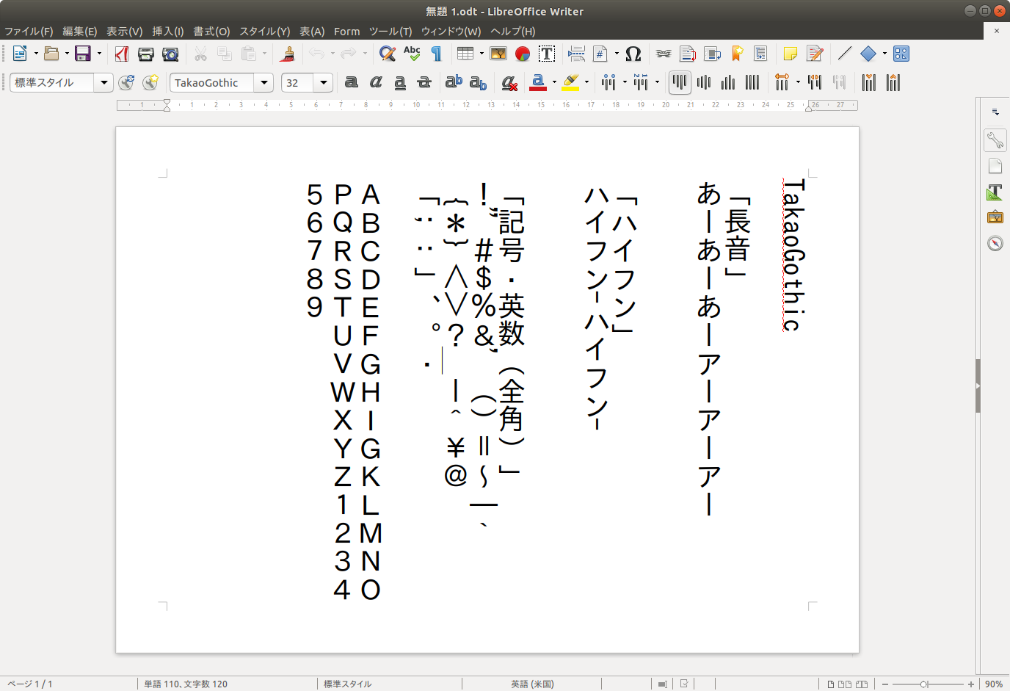Click the Clone Formatting paintbrush

288,54
